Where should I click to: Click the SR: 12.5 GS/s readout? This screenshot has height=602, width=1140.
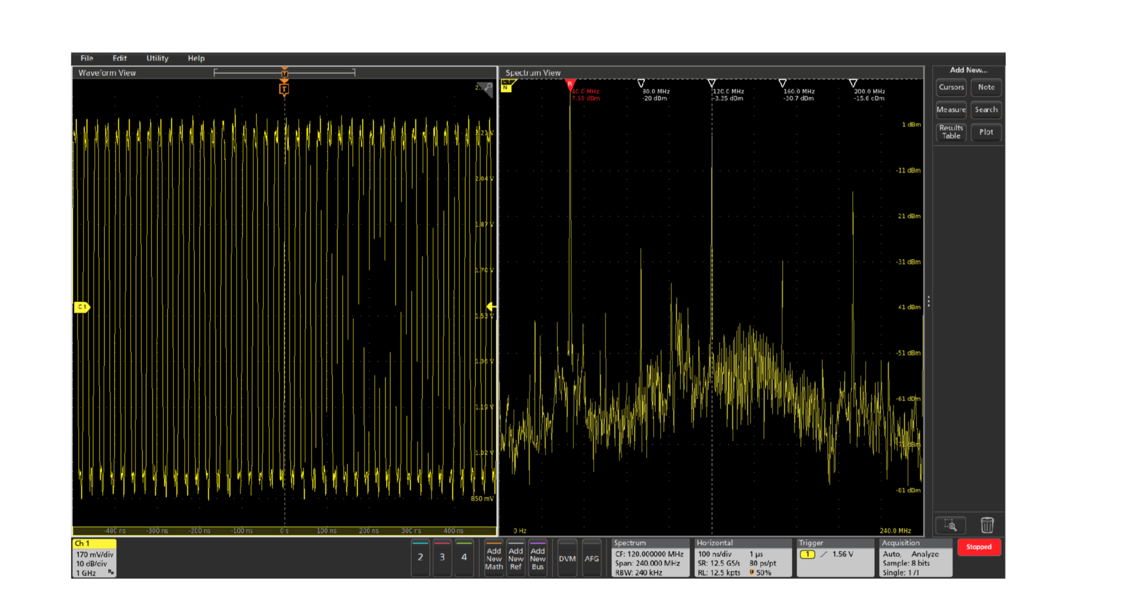tap(719, 563)
